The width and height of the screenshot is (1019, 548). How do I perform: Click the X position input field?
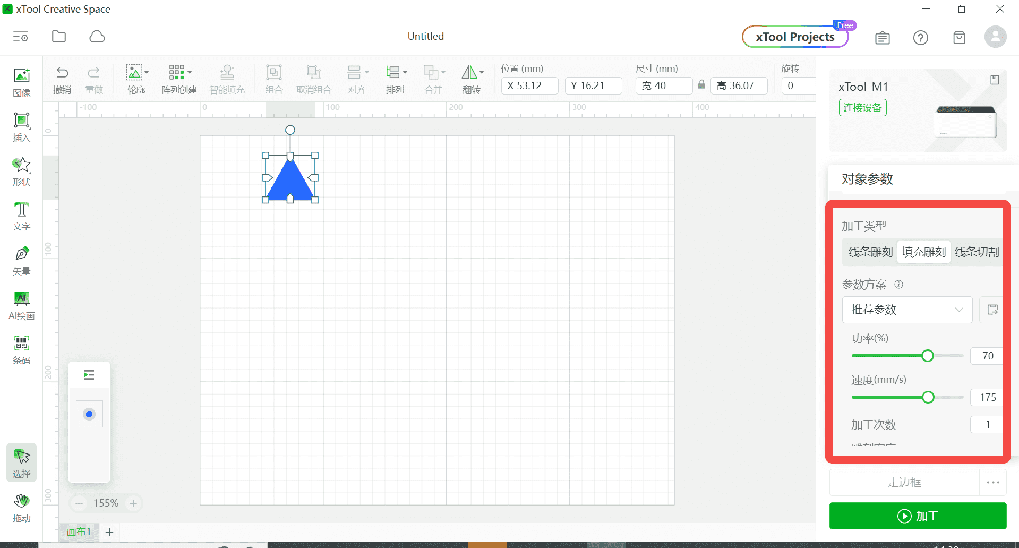(x=529, y=85)
